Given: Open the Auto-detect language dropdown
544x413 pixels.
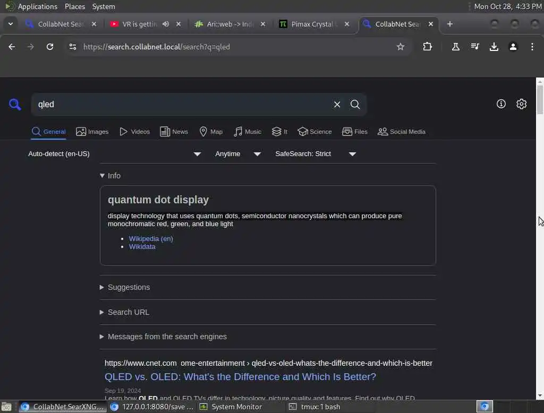Looking at the screenshot, I should pyautogui.click(x=115, y=154).
